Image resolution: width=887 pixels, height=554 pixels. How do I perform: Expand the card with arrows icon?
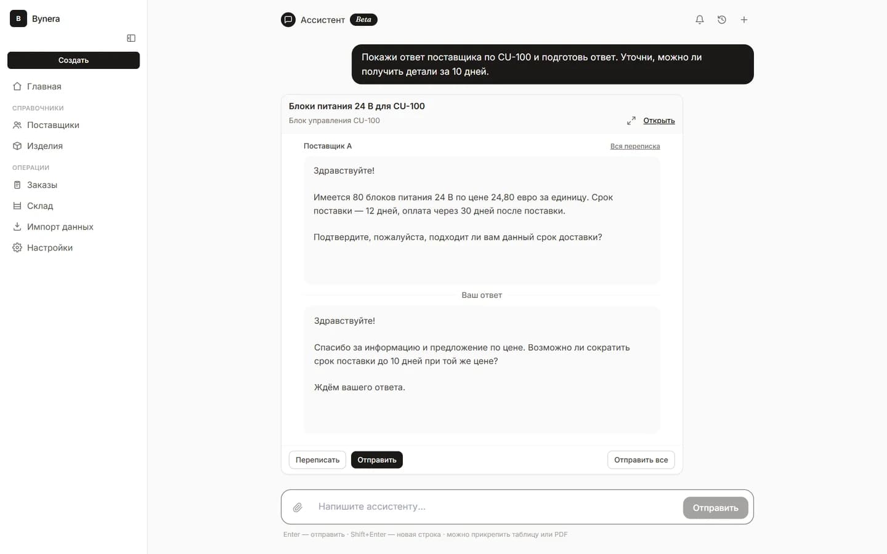(631, 121)
